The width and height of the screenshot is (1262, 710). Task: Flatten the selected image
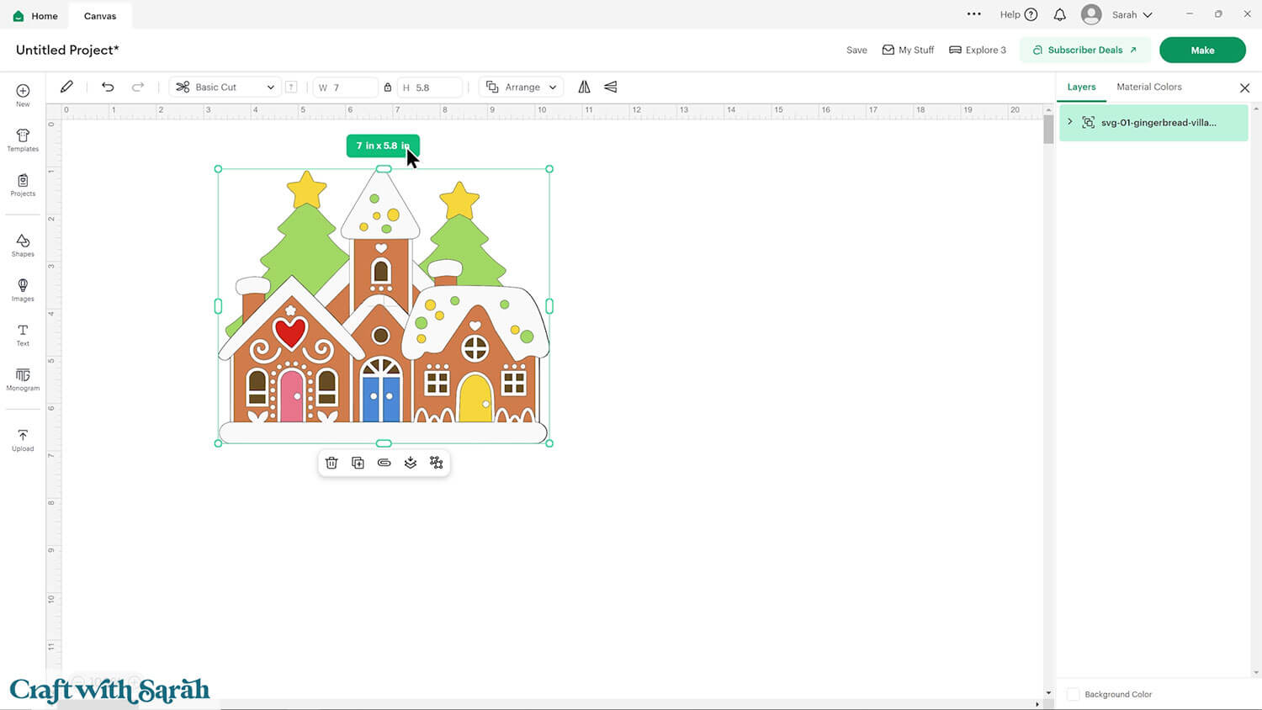pyautogui.click(x=411, y=462)
